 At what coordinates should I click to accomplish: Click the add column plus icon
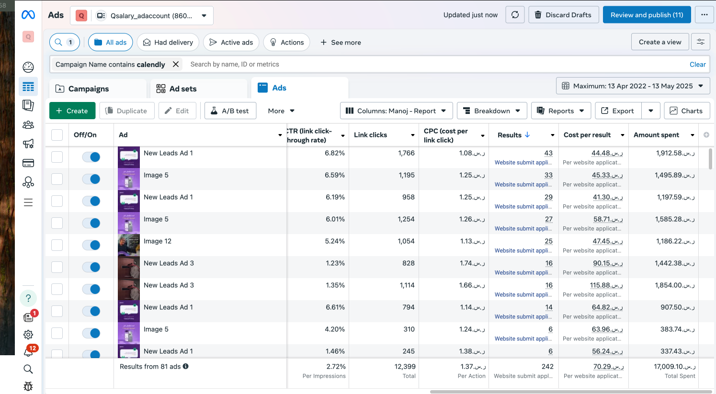[x=706, y=135]
